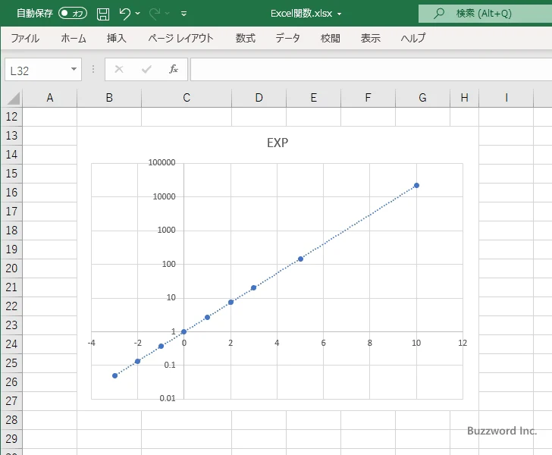The image size is (552, 455).
Task: Click the Select All corner triangle
Action: [x=13, y=99]
